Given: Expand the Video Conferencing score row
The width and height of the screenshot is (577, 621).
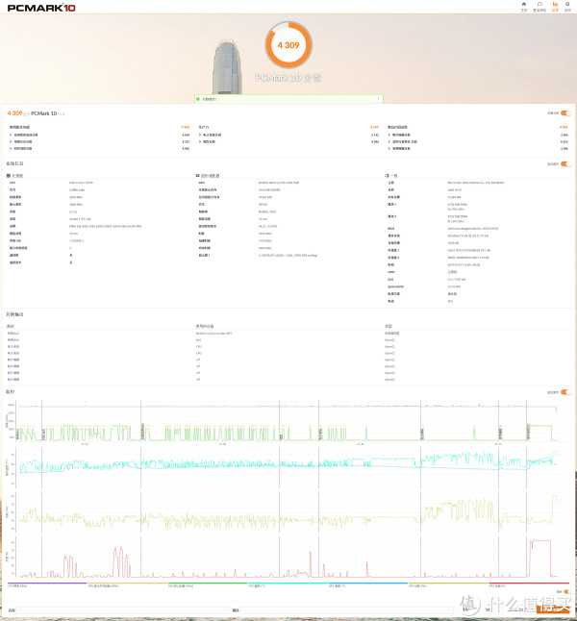Looking at the screenshot, I should coord(99,141).
